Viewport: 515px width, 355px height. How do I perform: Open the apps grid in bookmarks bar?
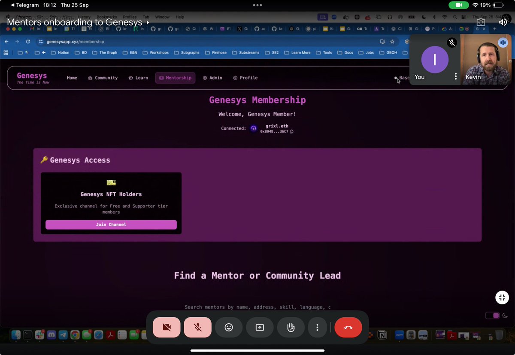pos(6,52)
